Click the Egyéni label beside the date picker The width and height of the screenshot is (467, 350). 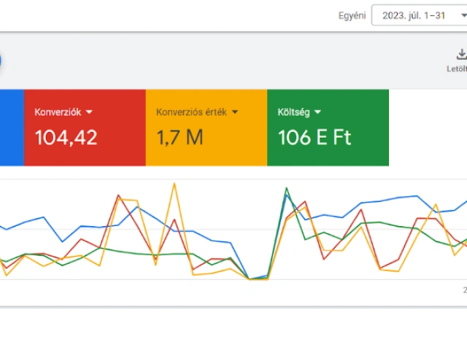[352, 15]
